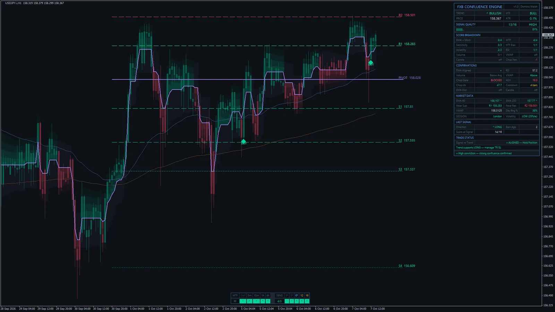555x312 pixels.
Task: Click the green arrow cell under sensitivity 6
Action: [297, 301]
